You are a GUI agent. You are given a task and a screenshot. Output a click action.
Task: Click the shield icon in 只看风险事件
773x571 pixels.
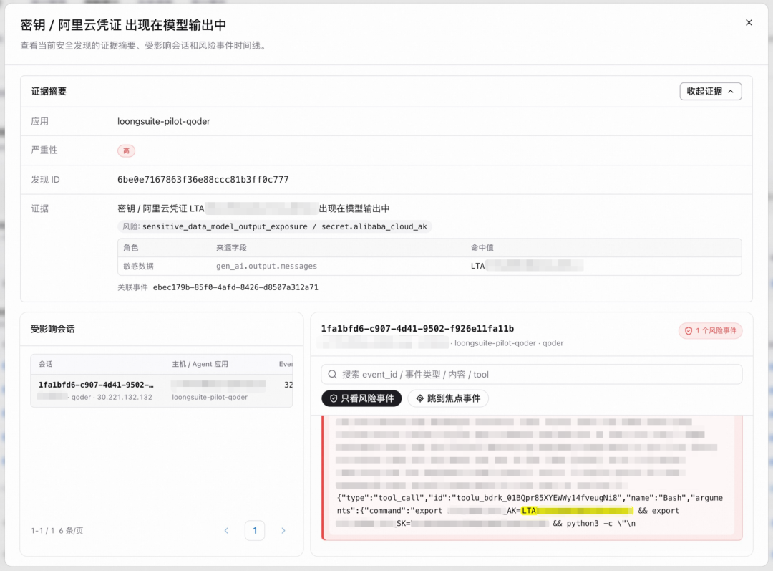pos(334,398)
